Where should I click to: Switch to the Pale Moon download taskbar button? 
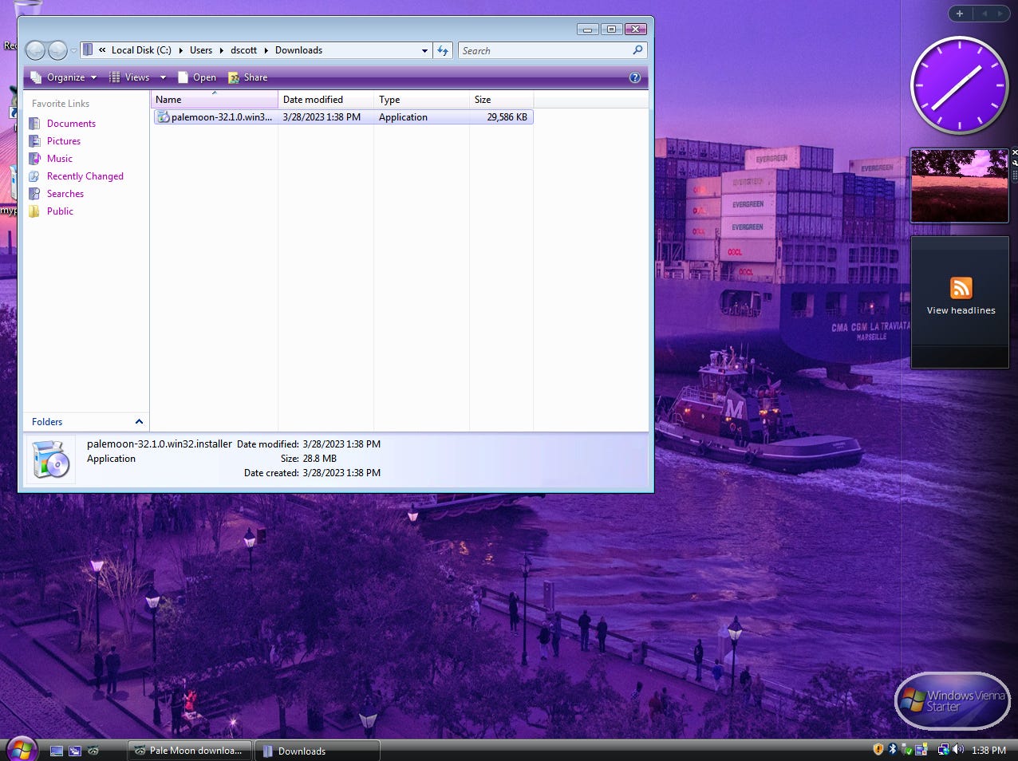189,751
